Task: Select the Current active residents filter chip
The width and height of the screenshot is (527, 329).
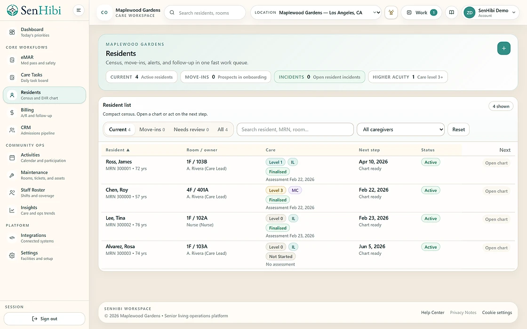Action: tap(142, 77)
